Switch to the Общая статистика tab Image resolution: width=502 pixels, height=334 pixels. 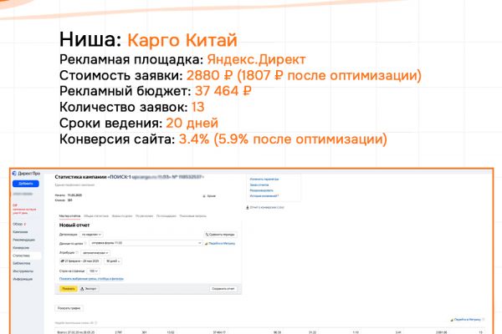[x=96, y=216]
